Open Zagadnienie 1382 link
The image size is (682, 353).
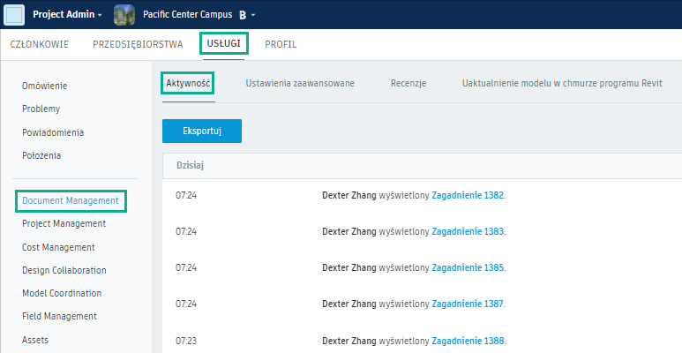[468, 195]
